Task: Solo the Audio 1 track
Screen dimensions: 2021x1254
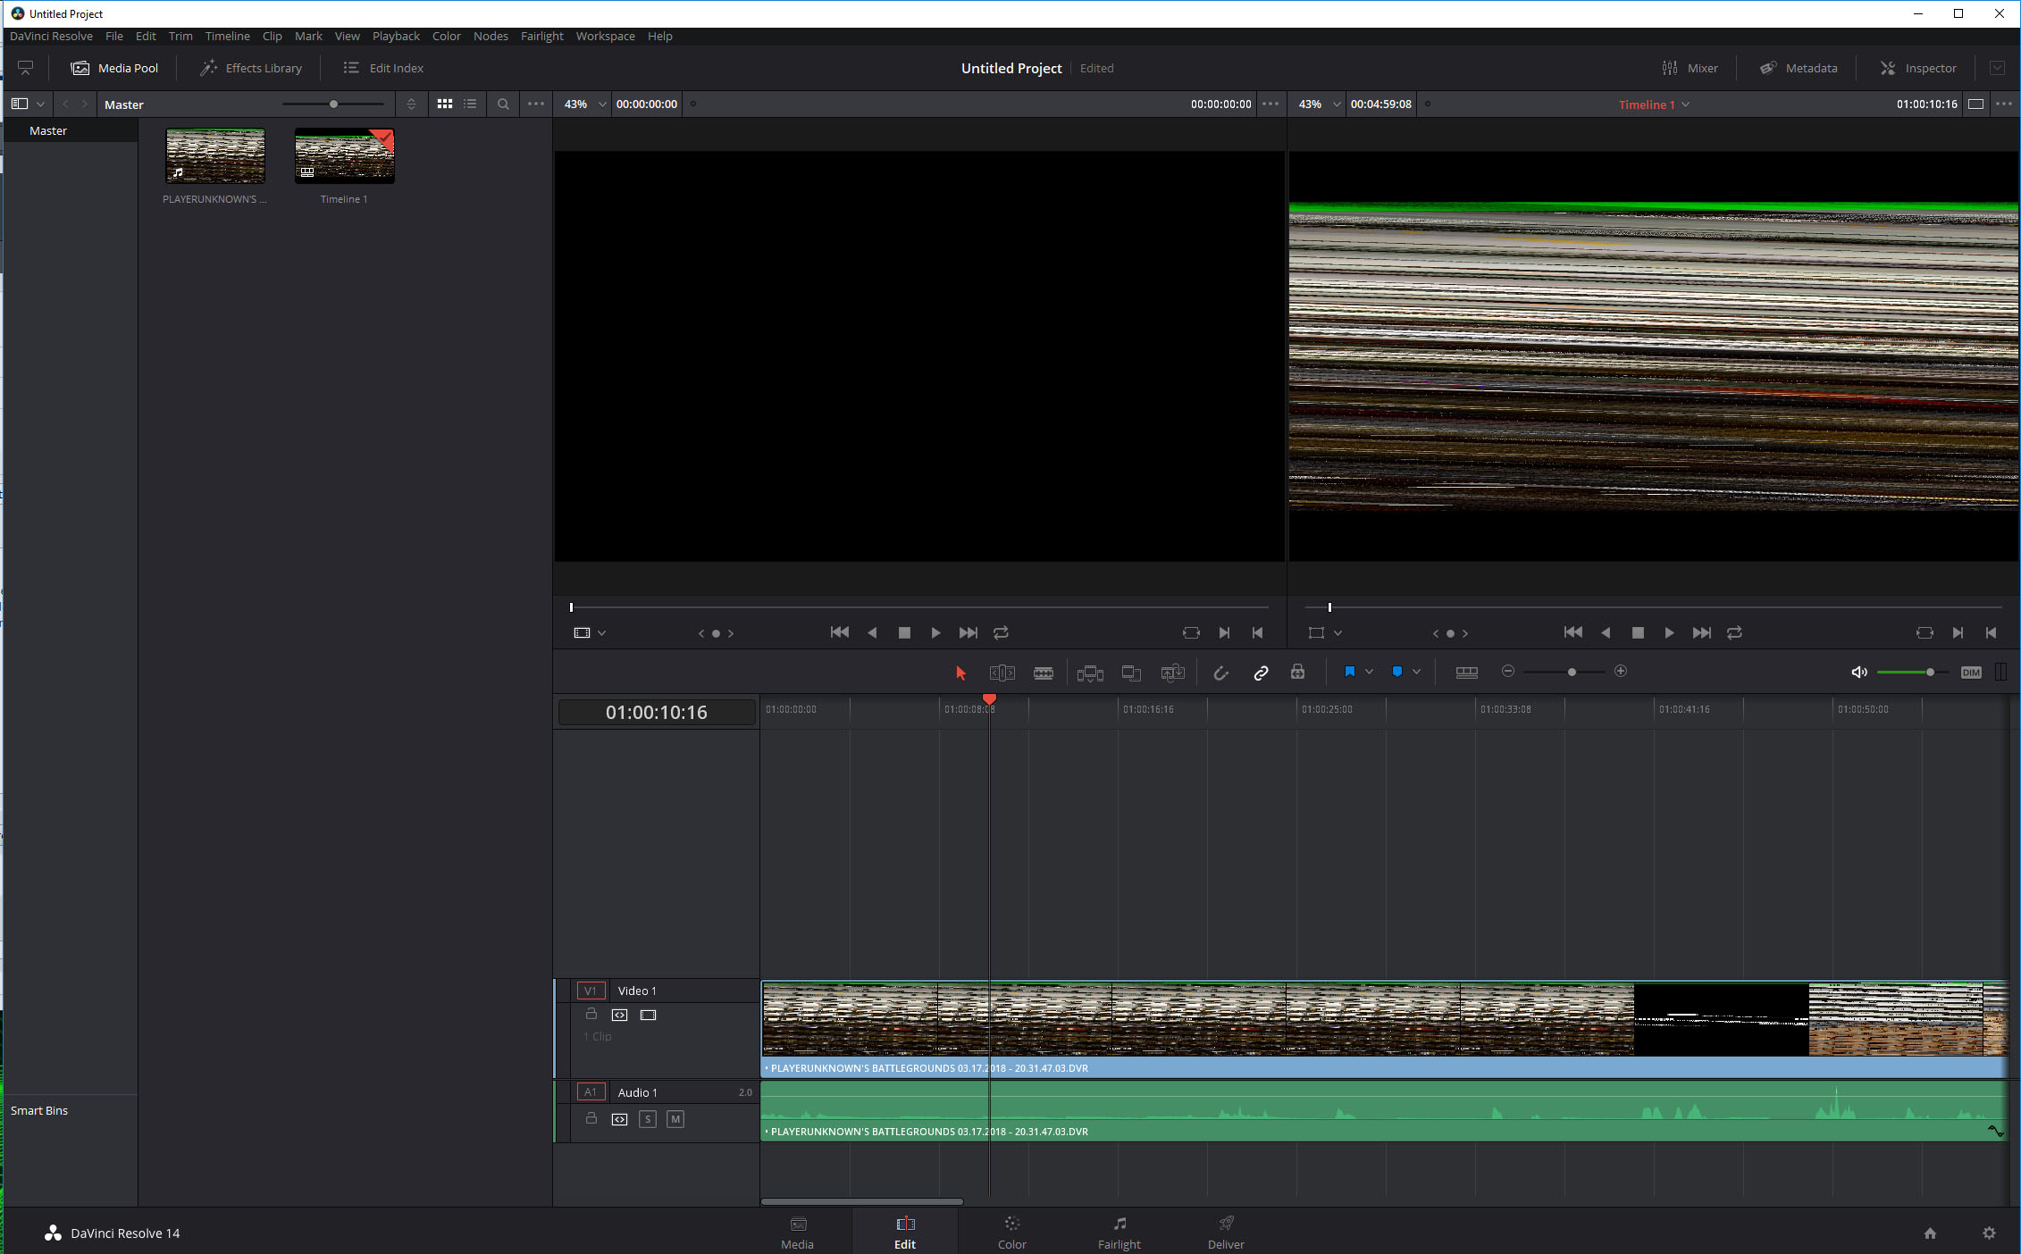Action: tap(648, 1119)
